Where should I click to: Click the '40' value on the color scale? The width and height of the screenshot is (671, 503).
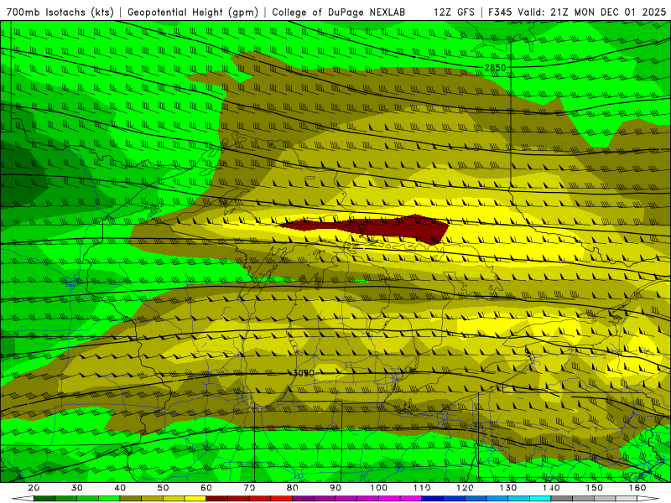click(120, 488)
